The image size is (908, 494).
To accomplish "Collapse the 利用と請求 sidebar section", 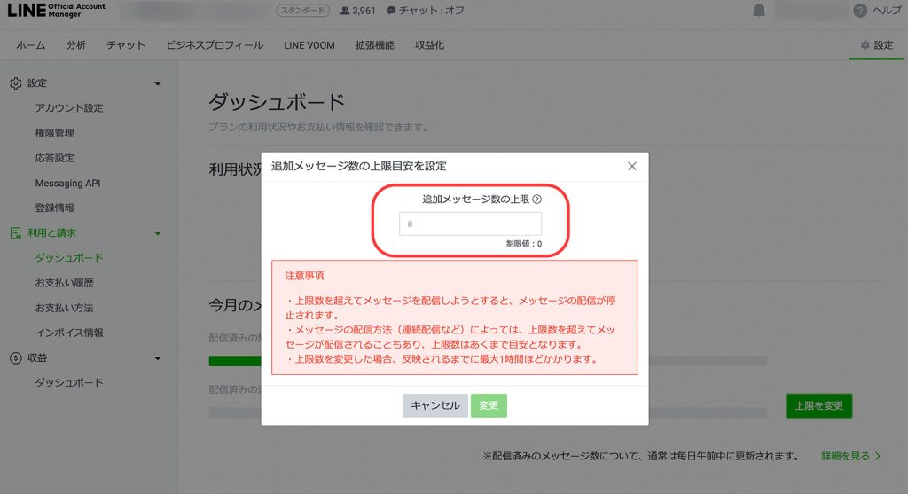I will [x=158, y=233].
